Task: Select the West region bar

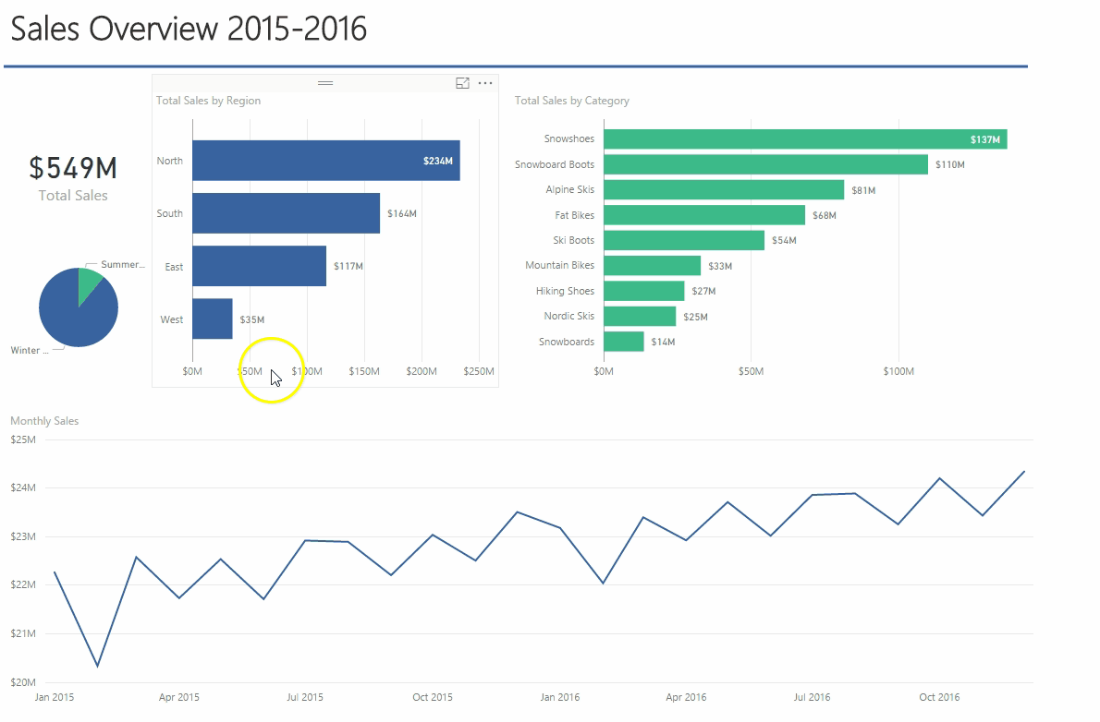Action: pyautogui.click(x=213, y=319)
